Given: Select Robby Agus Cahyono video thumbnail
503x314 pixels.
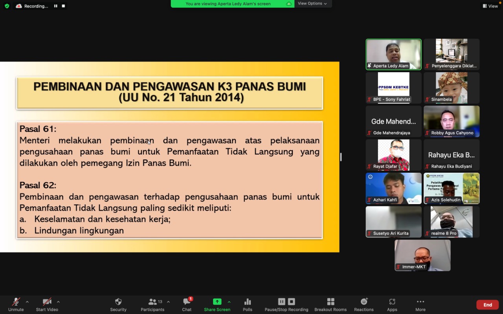Looking at the screenshot, I should coord(452,121).
